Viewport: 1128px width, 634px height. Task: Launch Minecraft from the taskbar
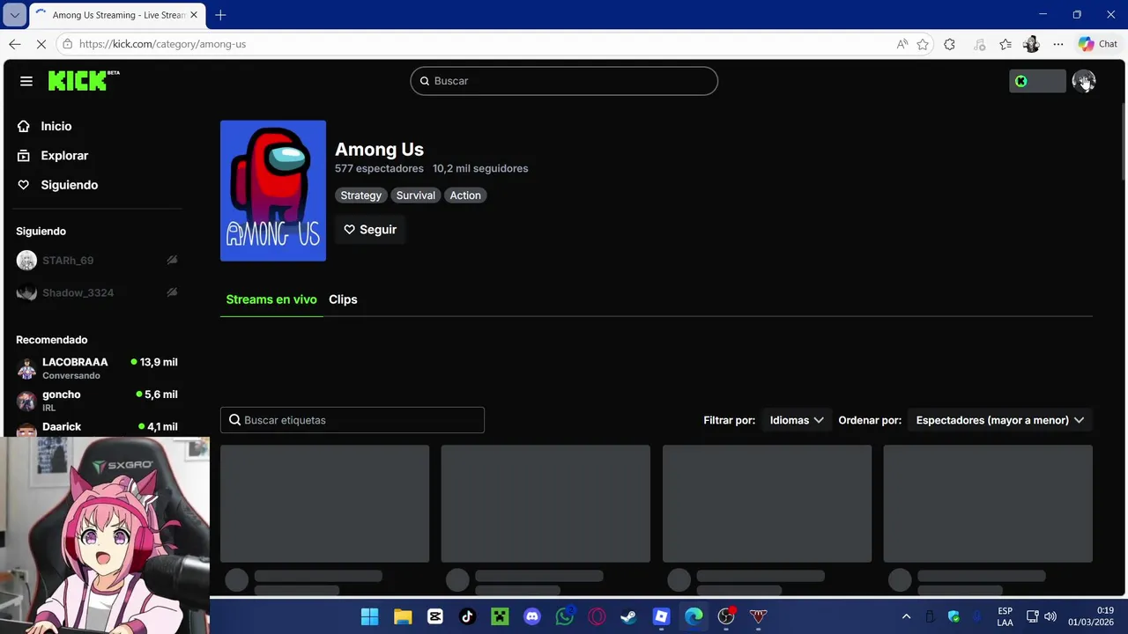click(x=500, y=616)
